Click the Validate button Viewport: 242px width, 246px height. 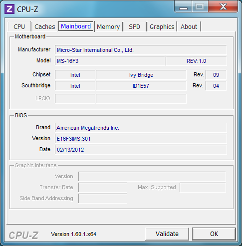click(x=167, y=234)
